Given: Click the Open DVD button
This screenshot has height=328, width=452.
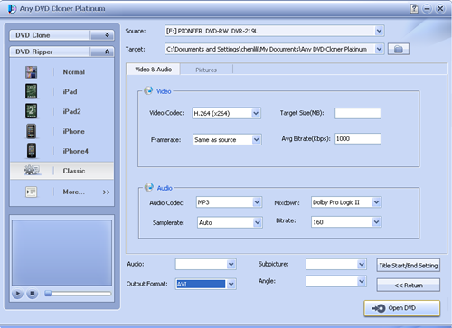Looking at the screenshot, I should tap(402, 308).
